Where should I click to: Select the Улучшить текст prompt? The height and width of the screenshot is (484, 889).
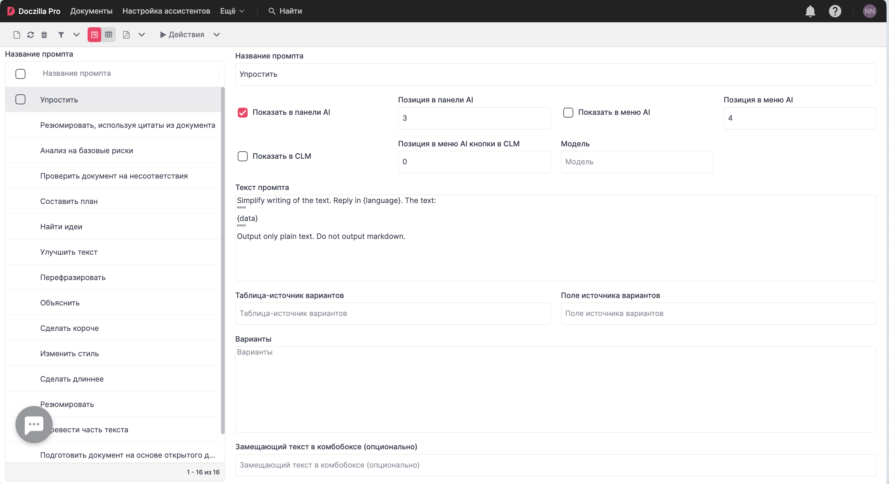coord(113,252)
